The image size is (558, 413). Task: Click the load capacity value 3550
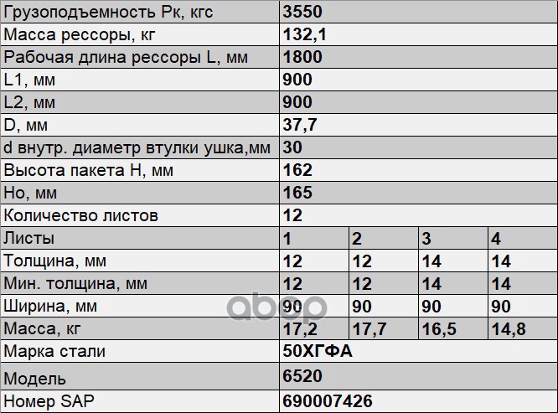pyautogui.click(x=302, y=12)
